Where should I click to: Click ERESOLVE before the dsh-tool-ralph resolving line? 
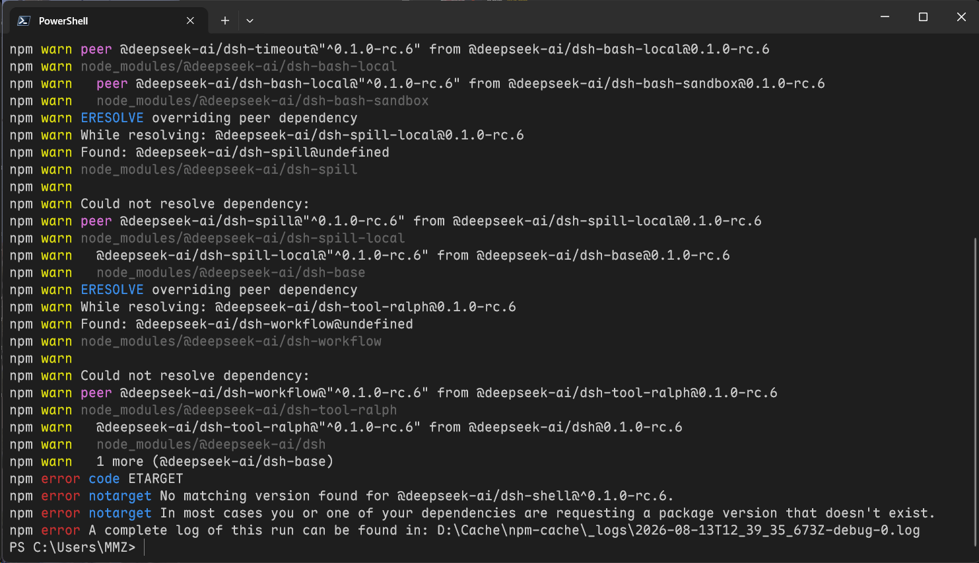tap(112, 289)
